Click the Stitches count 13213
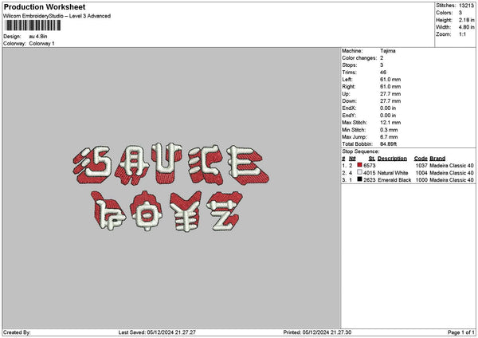The height and width of the screenshot is (338, 478). pyautogui.click(x=466, y=6)
